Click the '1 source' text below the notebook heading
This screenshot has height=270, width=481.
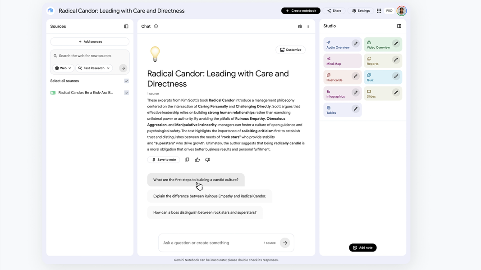click(x=153, y=94)
